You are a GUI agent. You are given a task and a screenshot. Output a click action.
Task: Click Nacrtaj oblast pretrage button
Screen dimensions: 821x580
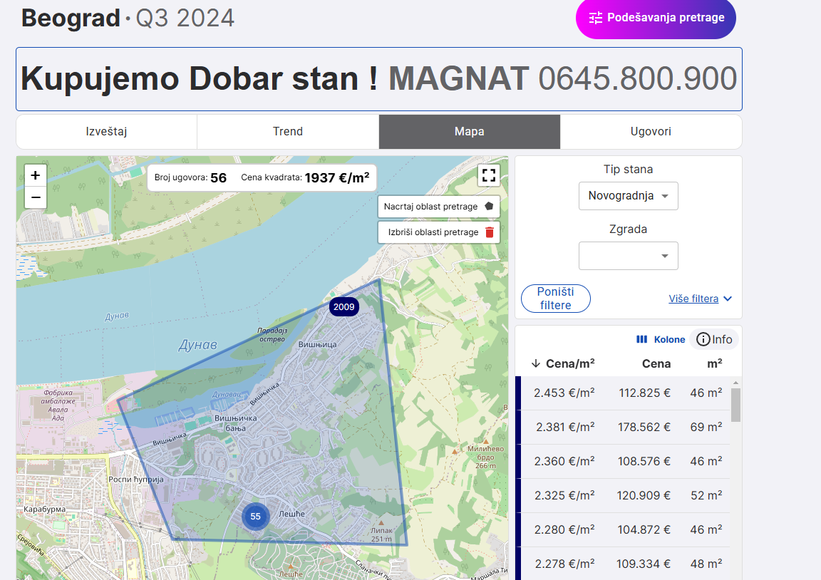click(x=438, y=207)
